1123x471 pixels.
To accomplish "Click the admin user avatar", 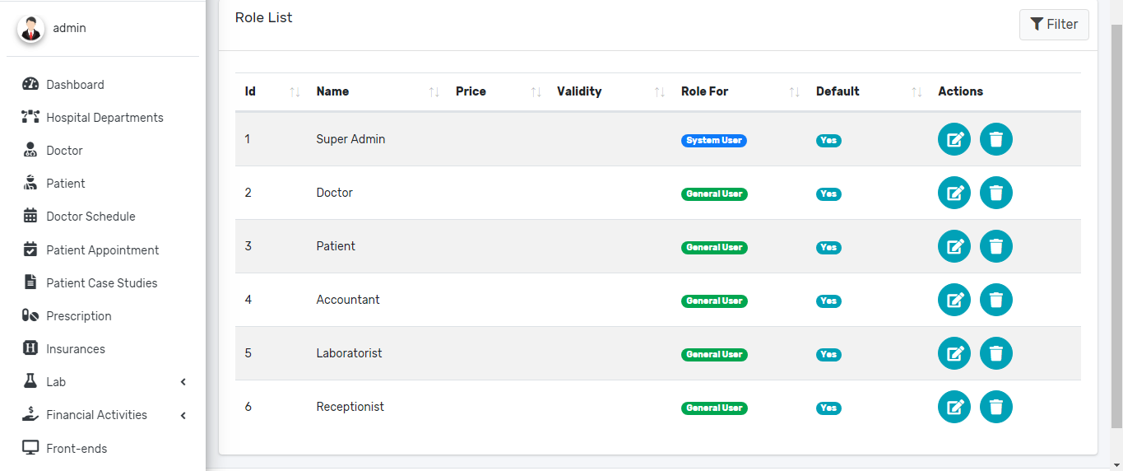I will [31, 29].
